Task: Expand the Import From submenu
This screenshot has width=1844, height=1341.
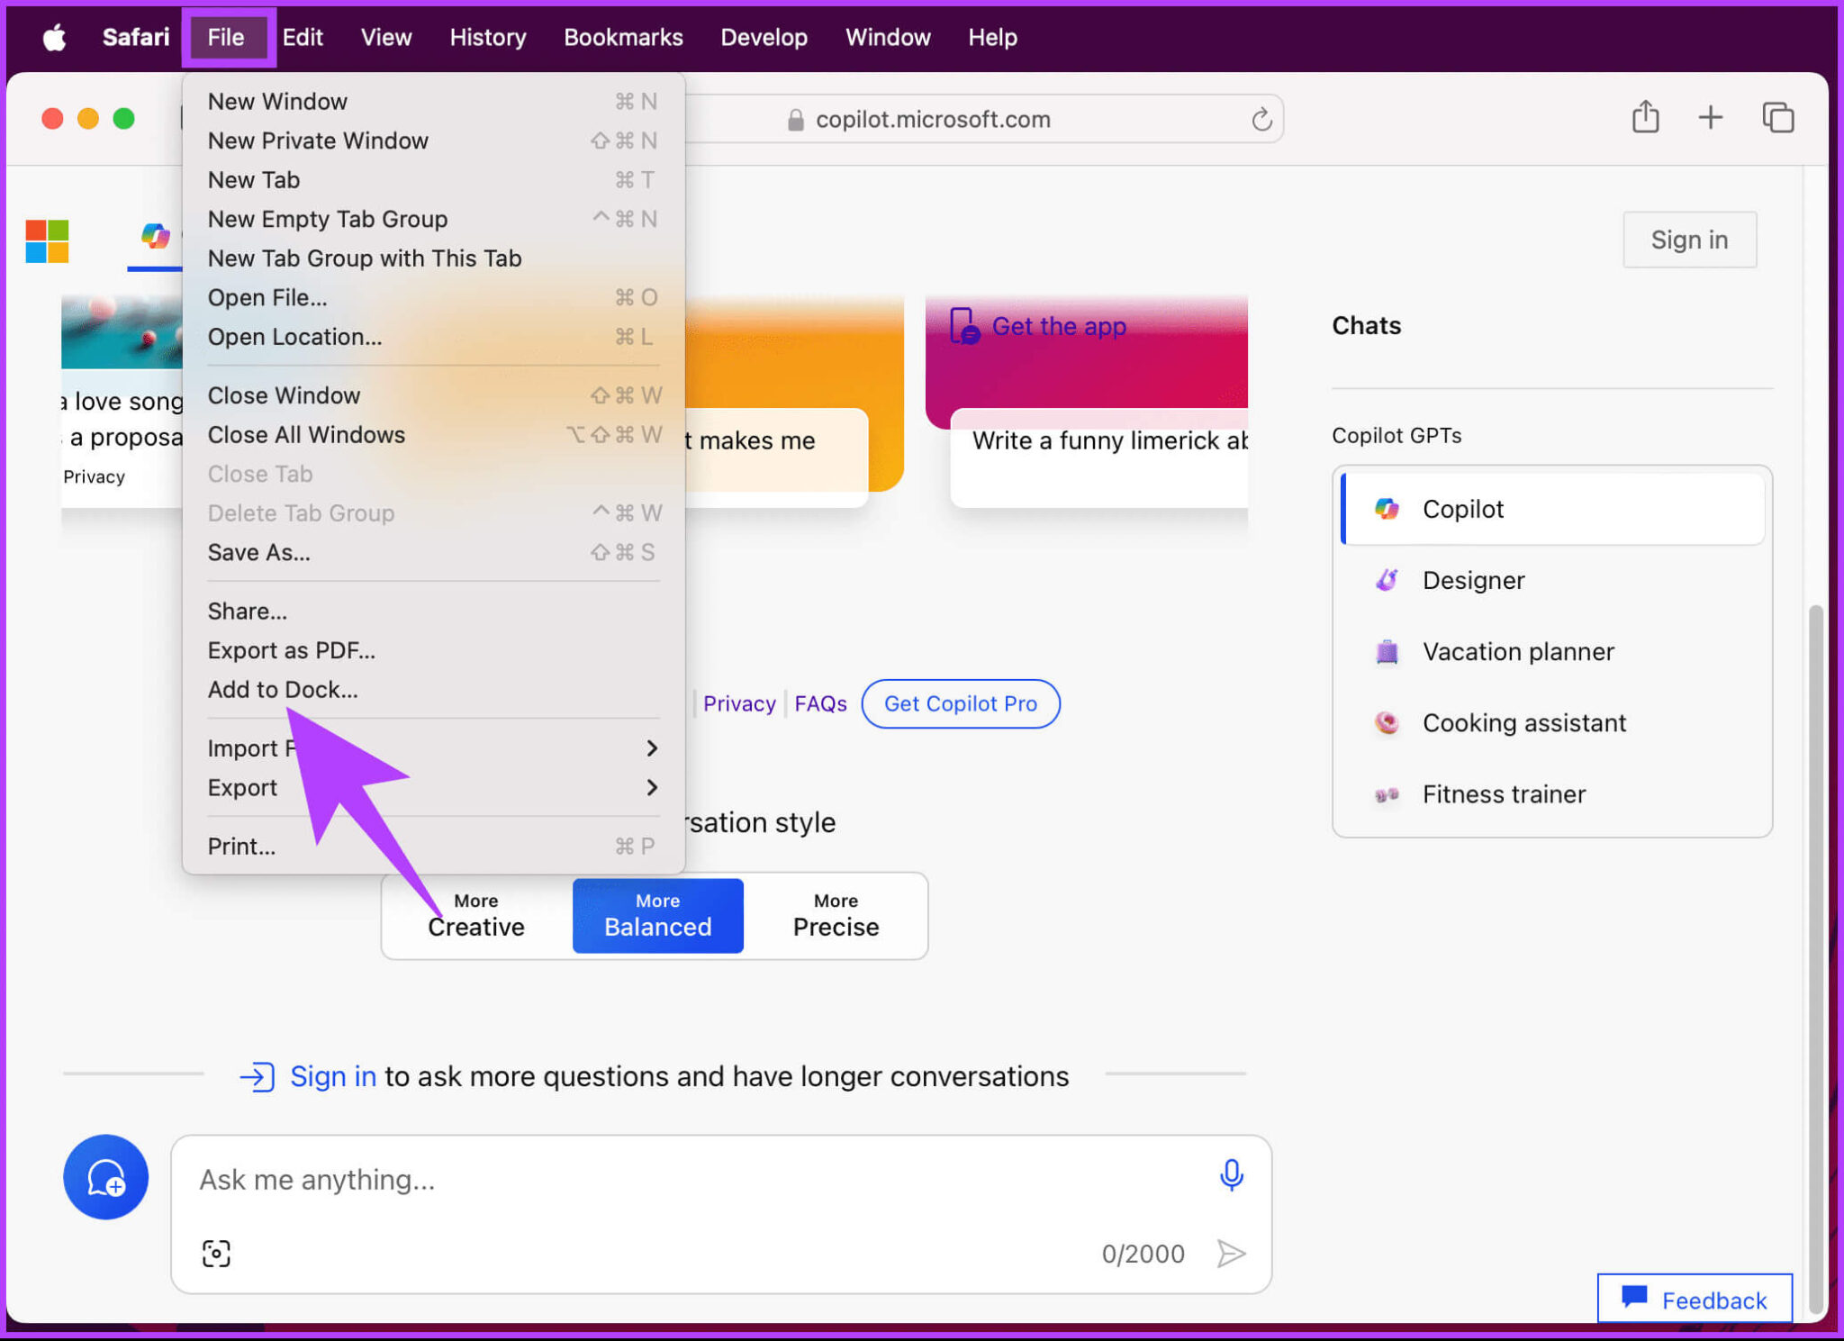Action: [x=433, y=748]
